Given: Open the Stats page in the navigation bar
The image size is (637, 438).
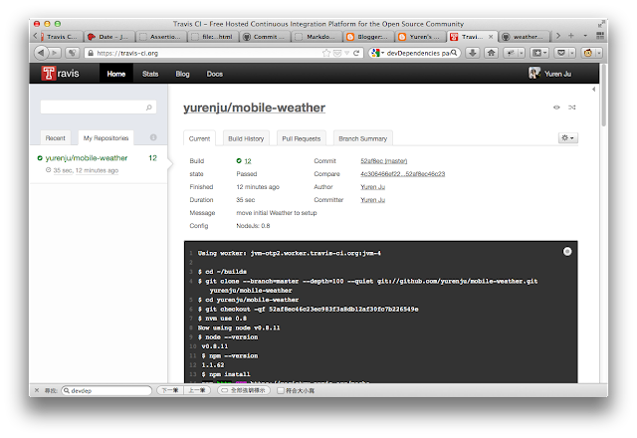Looking at the screenshot, I should [150, 74].
